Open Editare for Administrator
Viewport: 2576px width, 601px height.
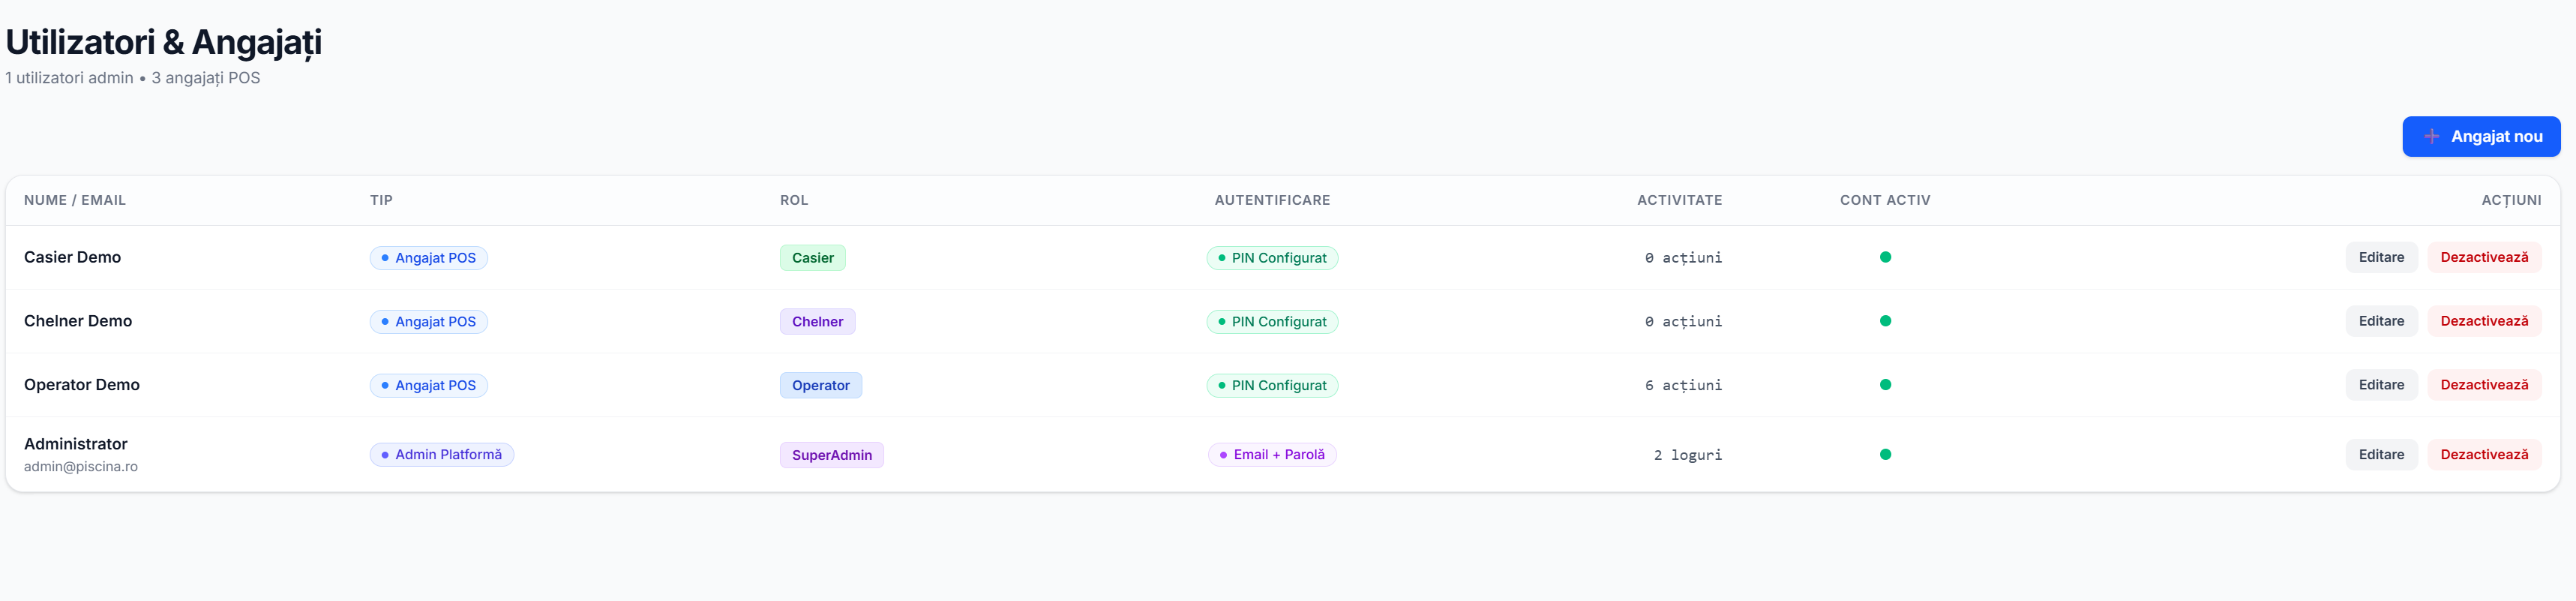pyautogui.click(x=2381, y=454)
